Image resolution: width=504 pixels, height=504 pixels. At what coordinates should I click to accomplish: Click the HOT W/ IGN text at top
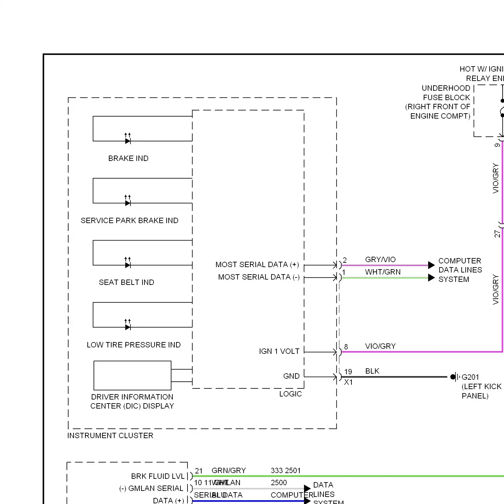tap(481, 69)
